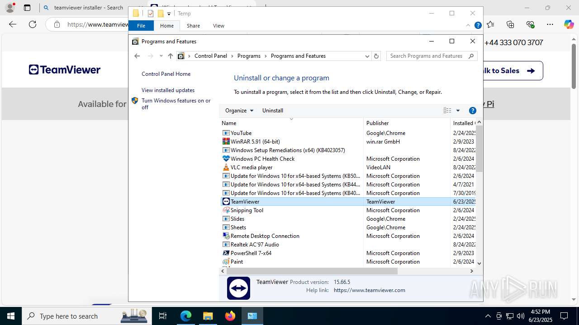Select the Realtek AC'97 Audio row
The width and height of the screenshot is (579, 325).
click(348, 245)
